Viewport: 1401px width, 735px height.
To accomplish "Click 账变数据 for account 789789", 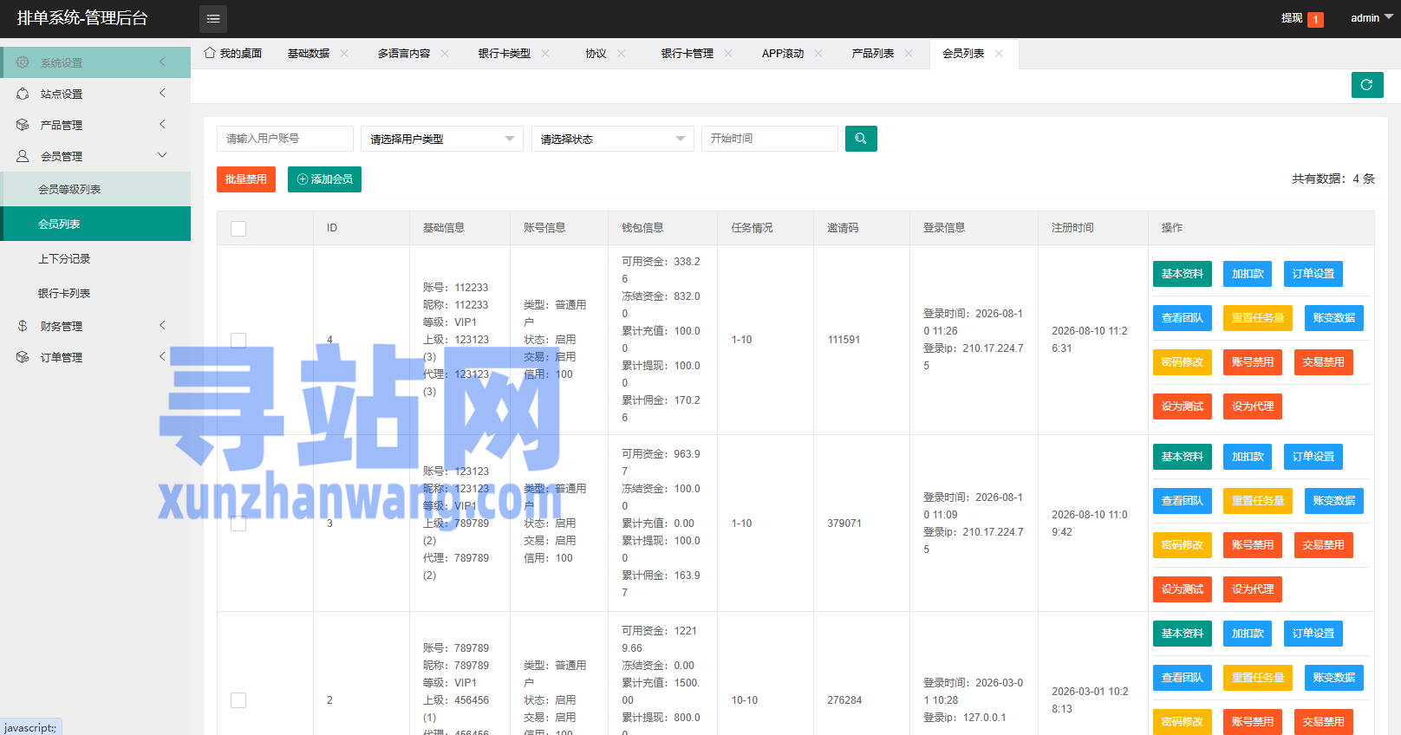I will [x=1334, y=678].
